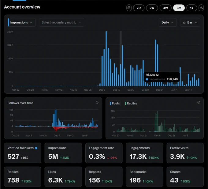Select the Bookmarks metric card
Image resolution: width=208 pixels, height=189 pixels.
[144, 177]
